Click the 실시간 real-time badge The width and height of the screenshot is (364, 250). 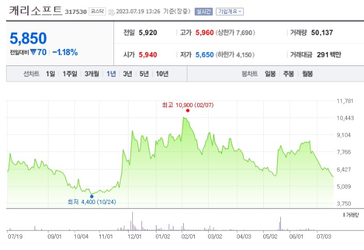click(x=204, y=12)
